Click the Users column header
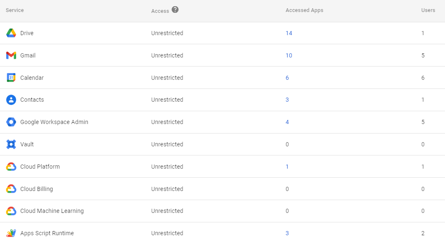445x241 pixels. click(x=428, y=10)
